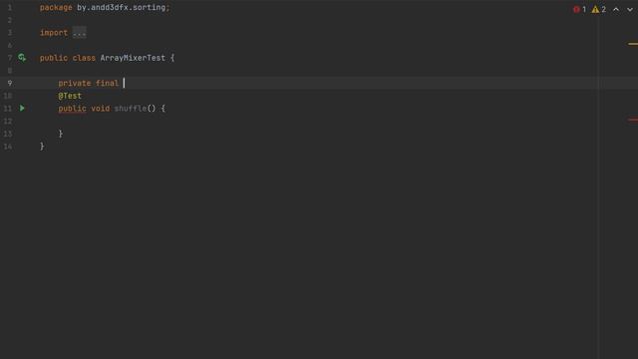
Task: Click line number 14 in gutter
Action: 8,147
